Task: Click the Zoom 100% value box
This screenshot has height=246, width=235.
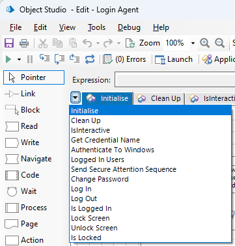Action: point(177,43)
